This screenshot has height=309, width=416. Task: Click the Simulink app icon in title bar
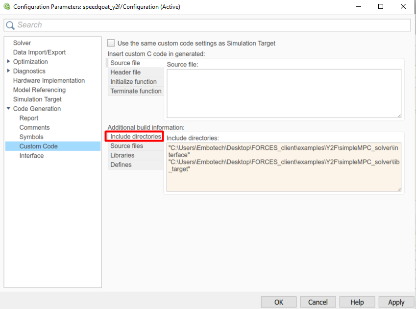[x=7, y=7]
